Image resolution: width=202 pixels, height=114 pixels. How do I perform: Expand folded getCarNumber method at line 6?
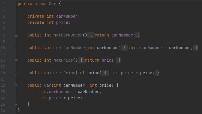[16, 35]
